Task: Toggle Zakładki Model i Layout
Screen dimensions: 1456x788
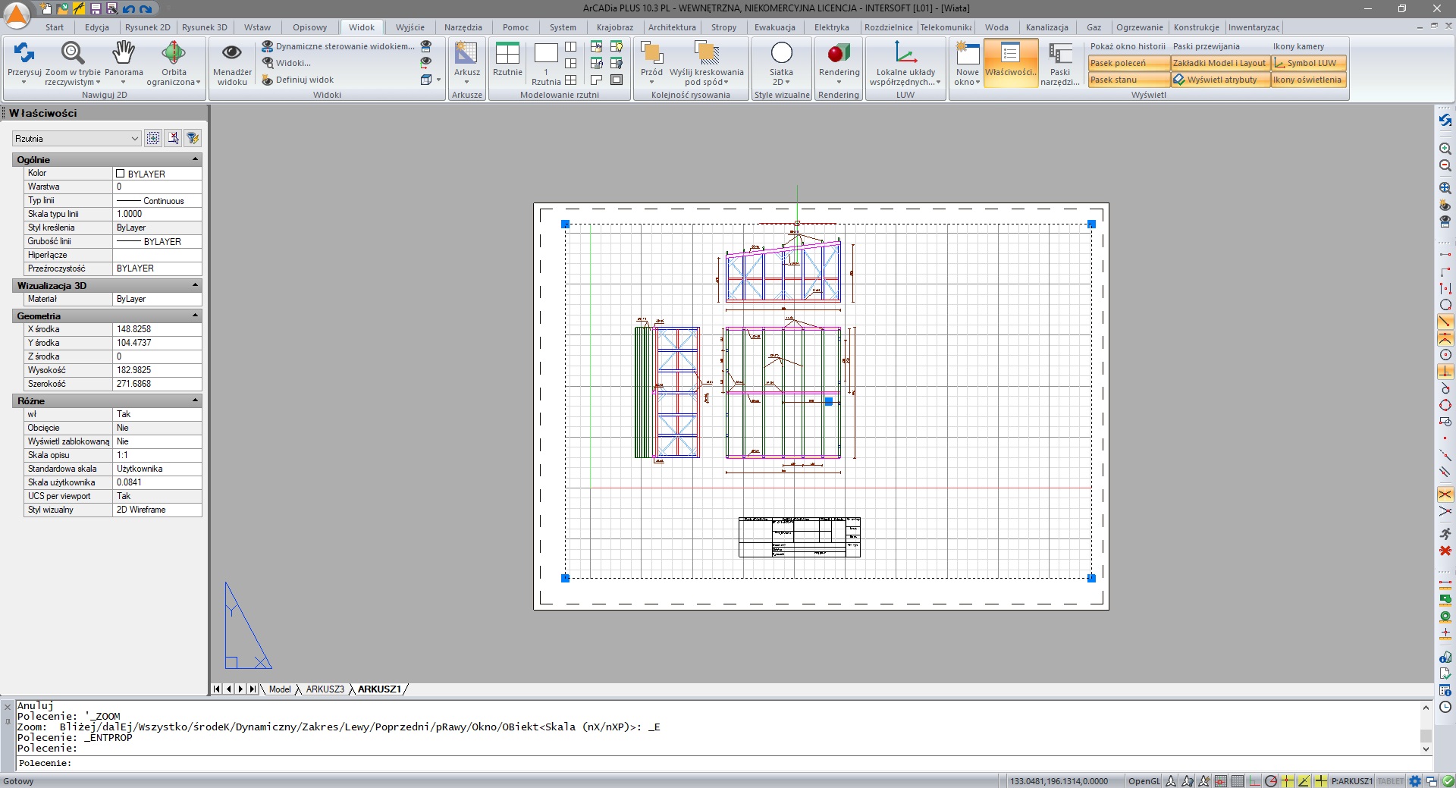Action: tap(1220, 63)
